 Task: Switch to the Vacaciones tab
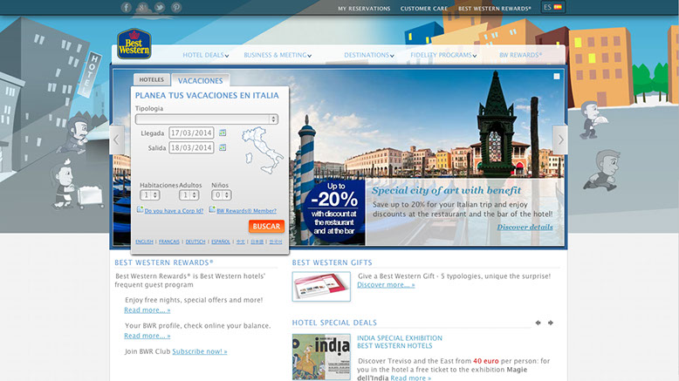[x=200, y=80]
